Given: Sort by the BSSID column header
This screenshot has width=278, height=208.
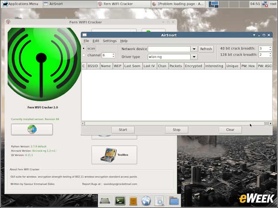Looking at the screenshot, I should click(93, 66).
